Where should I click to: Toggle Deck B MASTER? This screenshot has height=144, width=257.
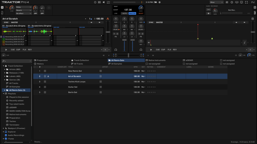tap(159, 22)
